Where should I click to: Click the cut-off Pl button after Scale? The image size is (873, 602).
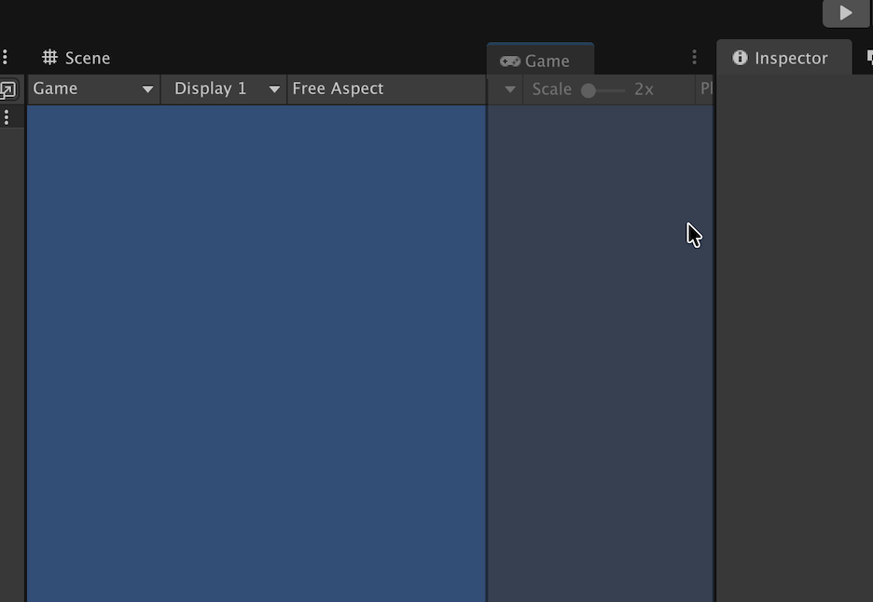(x=706, y=89)
